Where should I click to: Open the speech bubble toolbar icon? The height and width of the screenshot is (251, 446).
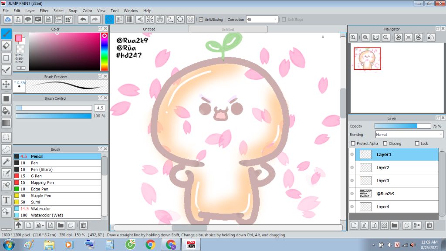coord(28,19)
